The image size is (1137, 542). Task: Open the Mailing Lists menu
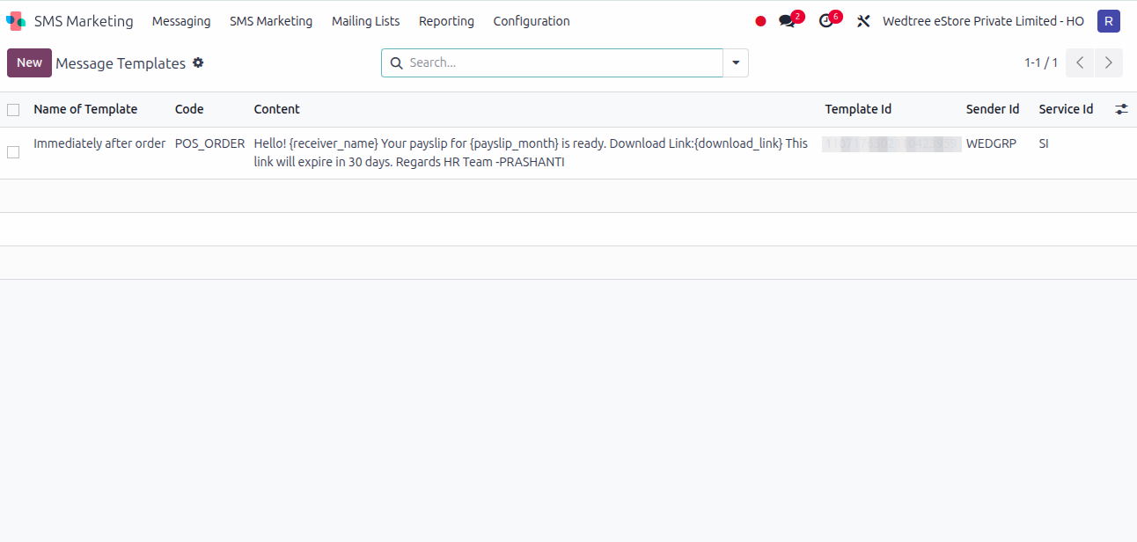pyautogui.click(x=365, y=21)
